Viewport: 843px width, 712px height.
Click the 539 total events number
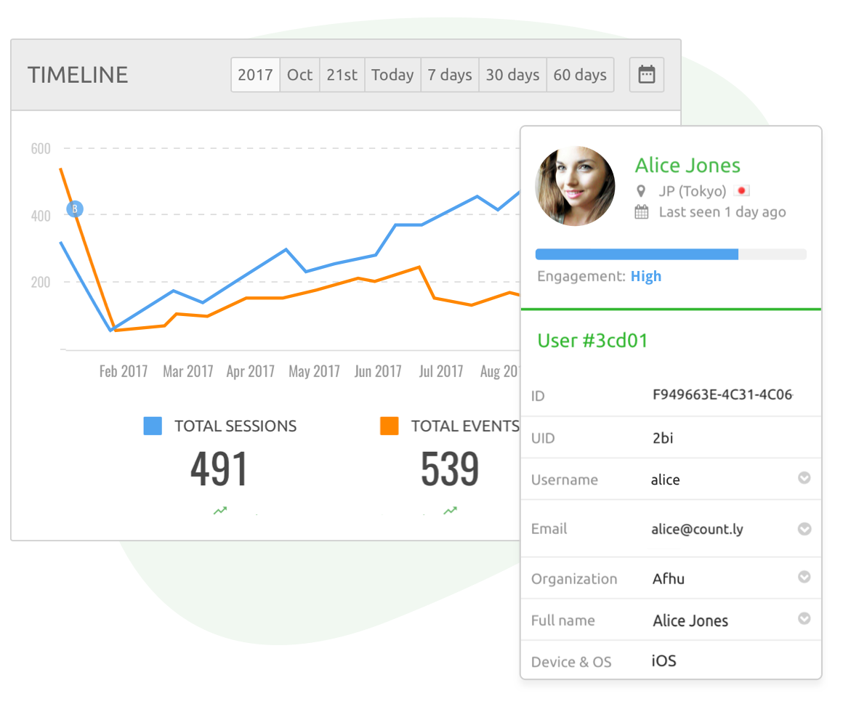click(450, 469)
